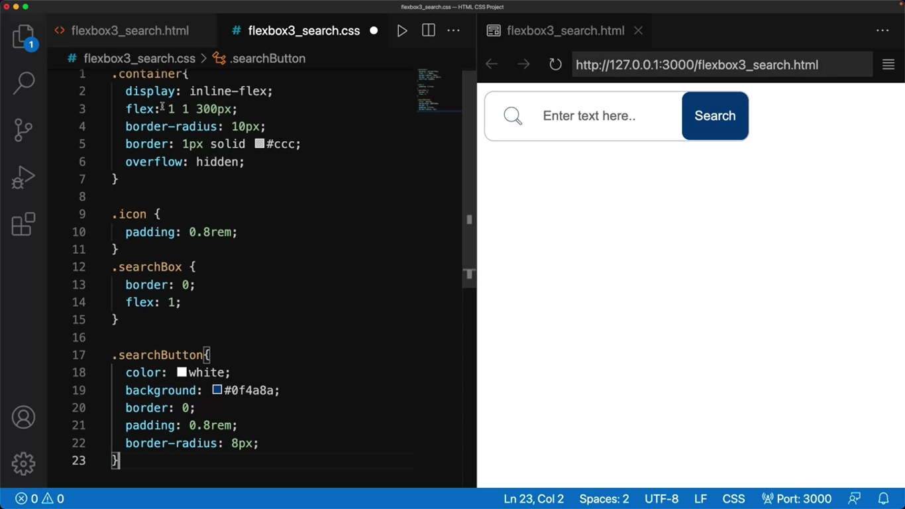Open editor More Actions ellipsis menu
Image resolution: width=905 pixels, height=509 pixels.
[x=454, y=30]
